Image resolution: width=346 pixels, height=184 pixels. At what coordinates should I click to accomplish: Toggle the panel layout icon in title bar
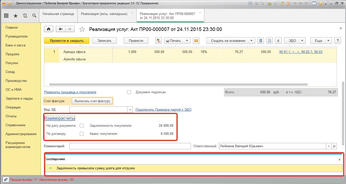(x=314, y=4)
